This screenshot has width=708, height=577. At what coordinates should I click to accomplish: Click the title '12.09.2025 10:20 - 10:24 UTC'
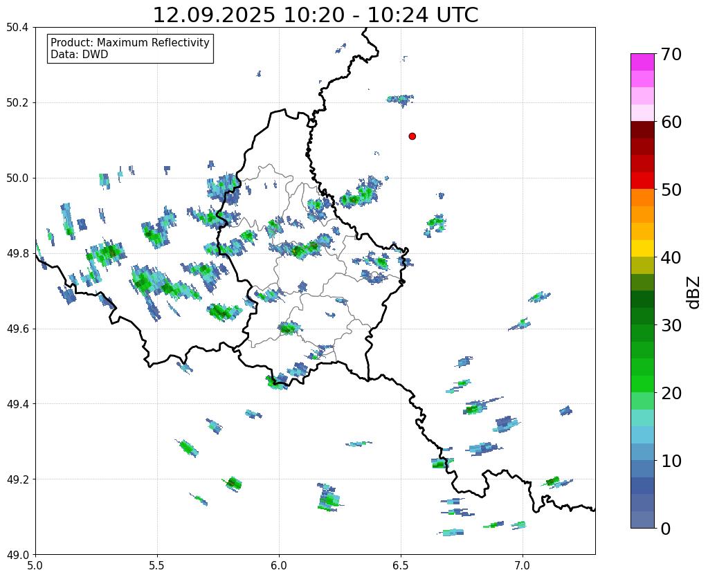click(x=316, y=15)
